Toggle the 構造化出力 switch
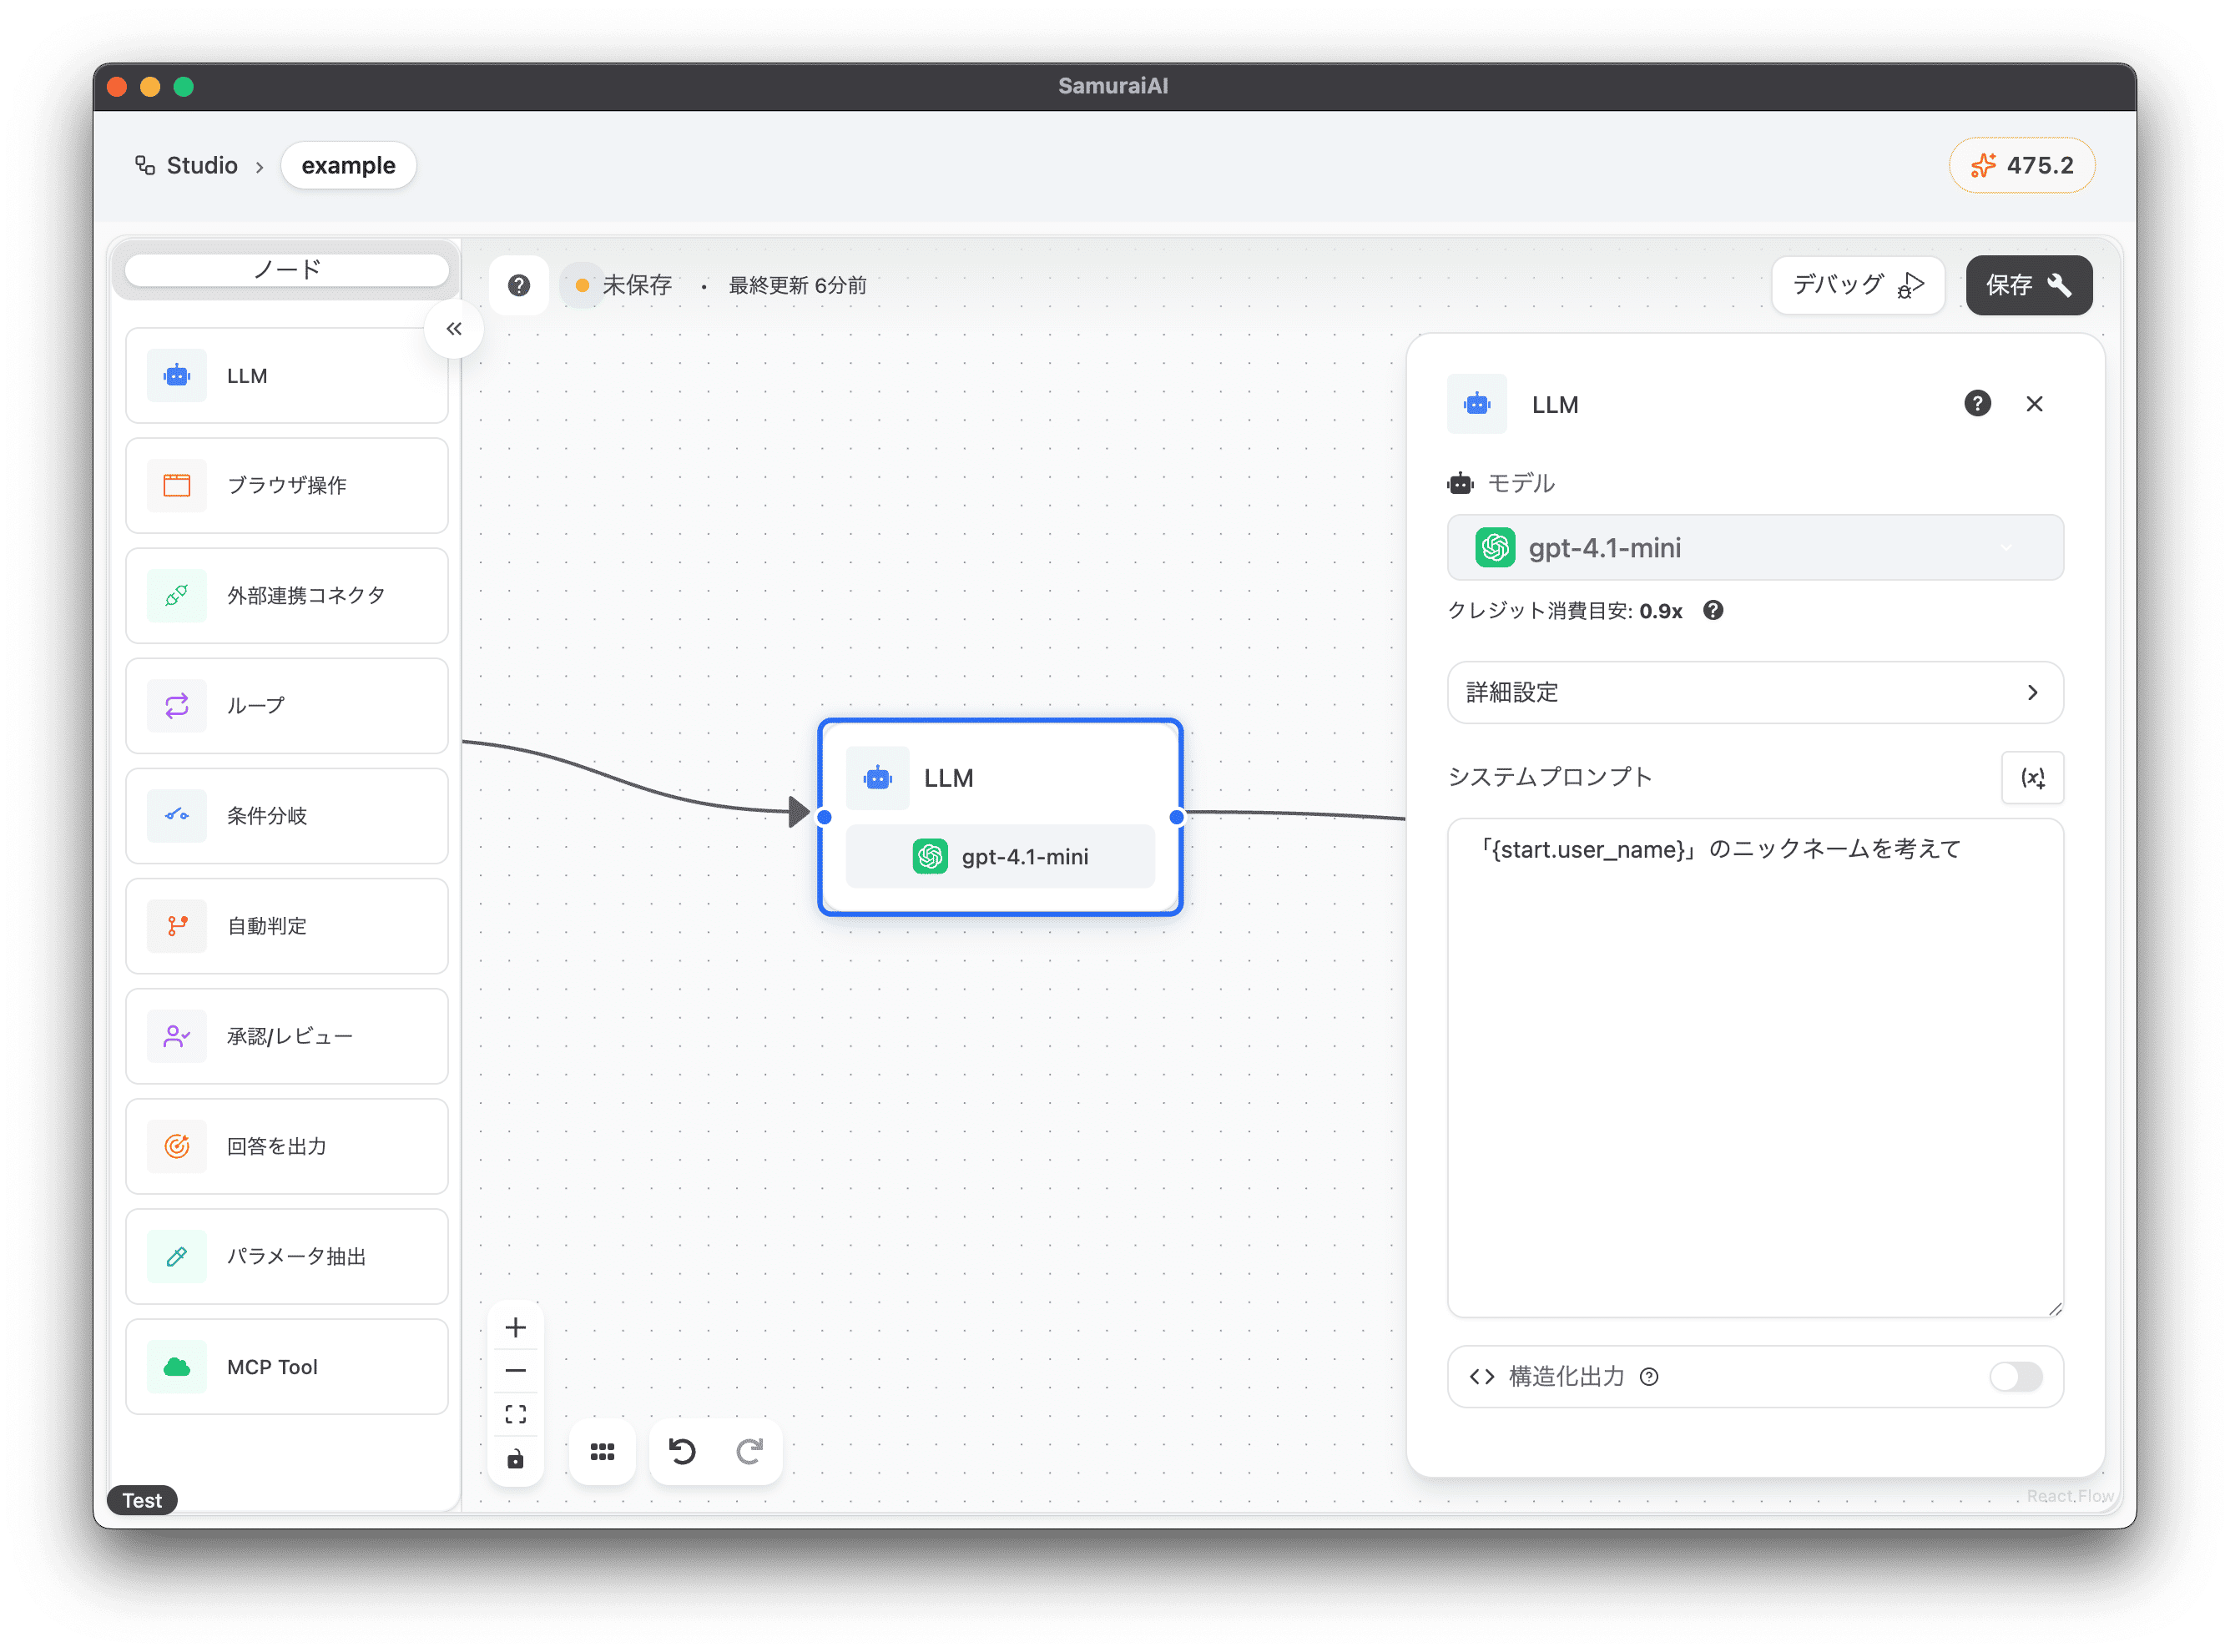Image resolution: width=2230 pixels, height=1652 pixels. (x=2015, y=1376)
